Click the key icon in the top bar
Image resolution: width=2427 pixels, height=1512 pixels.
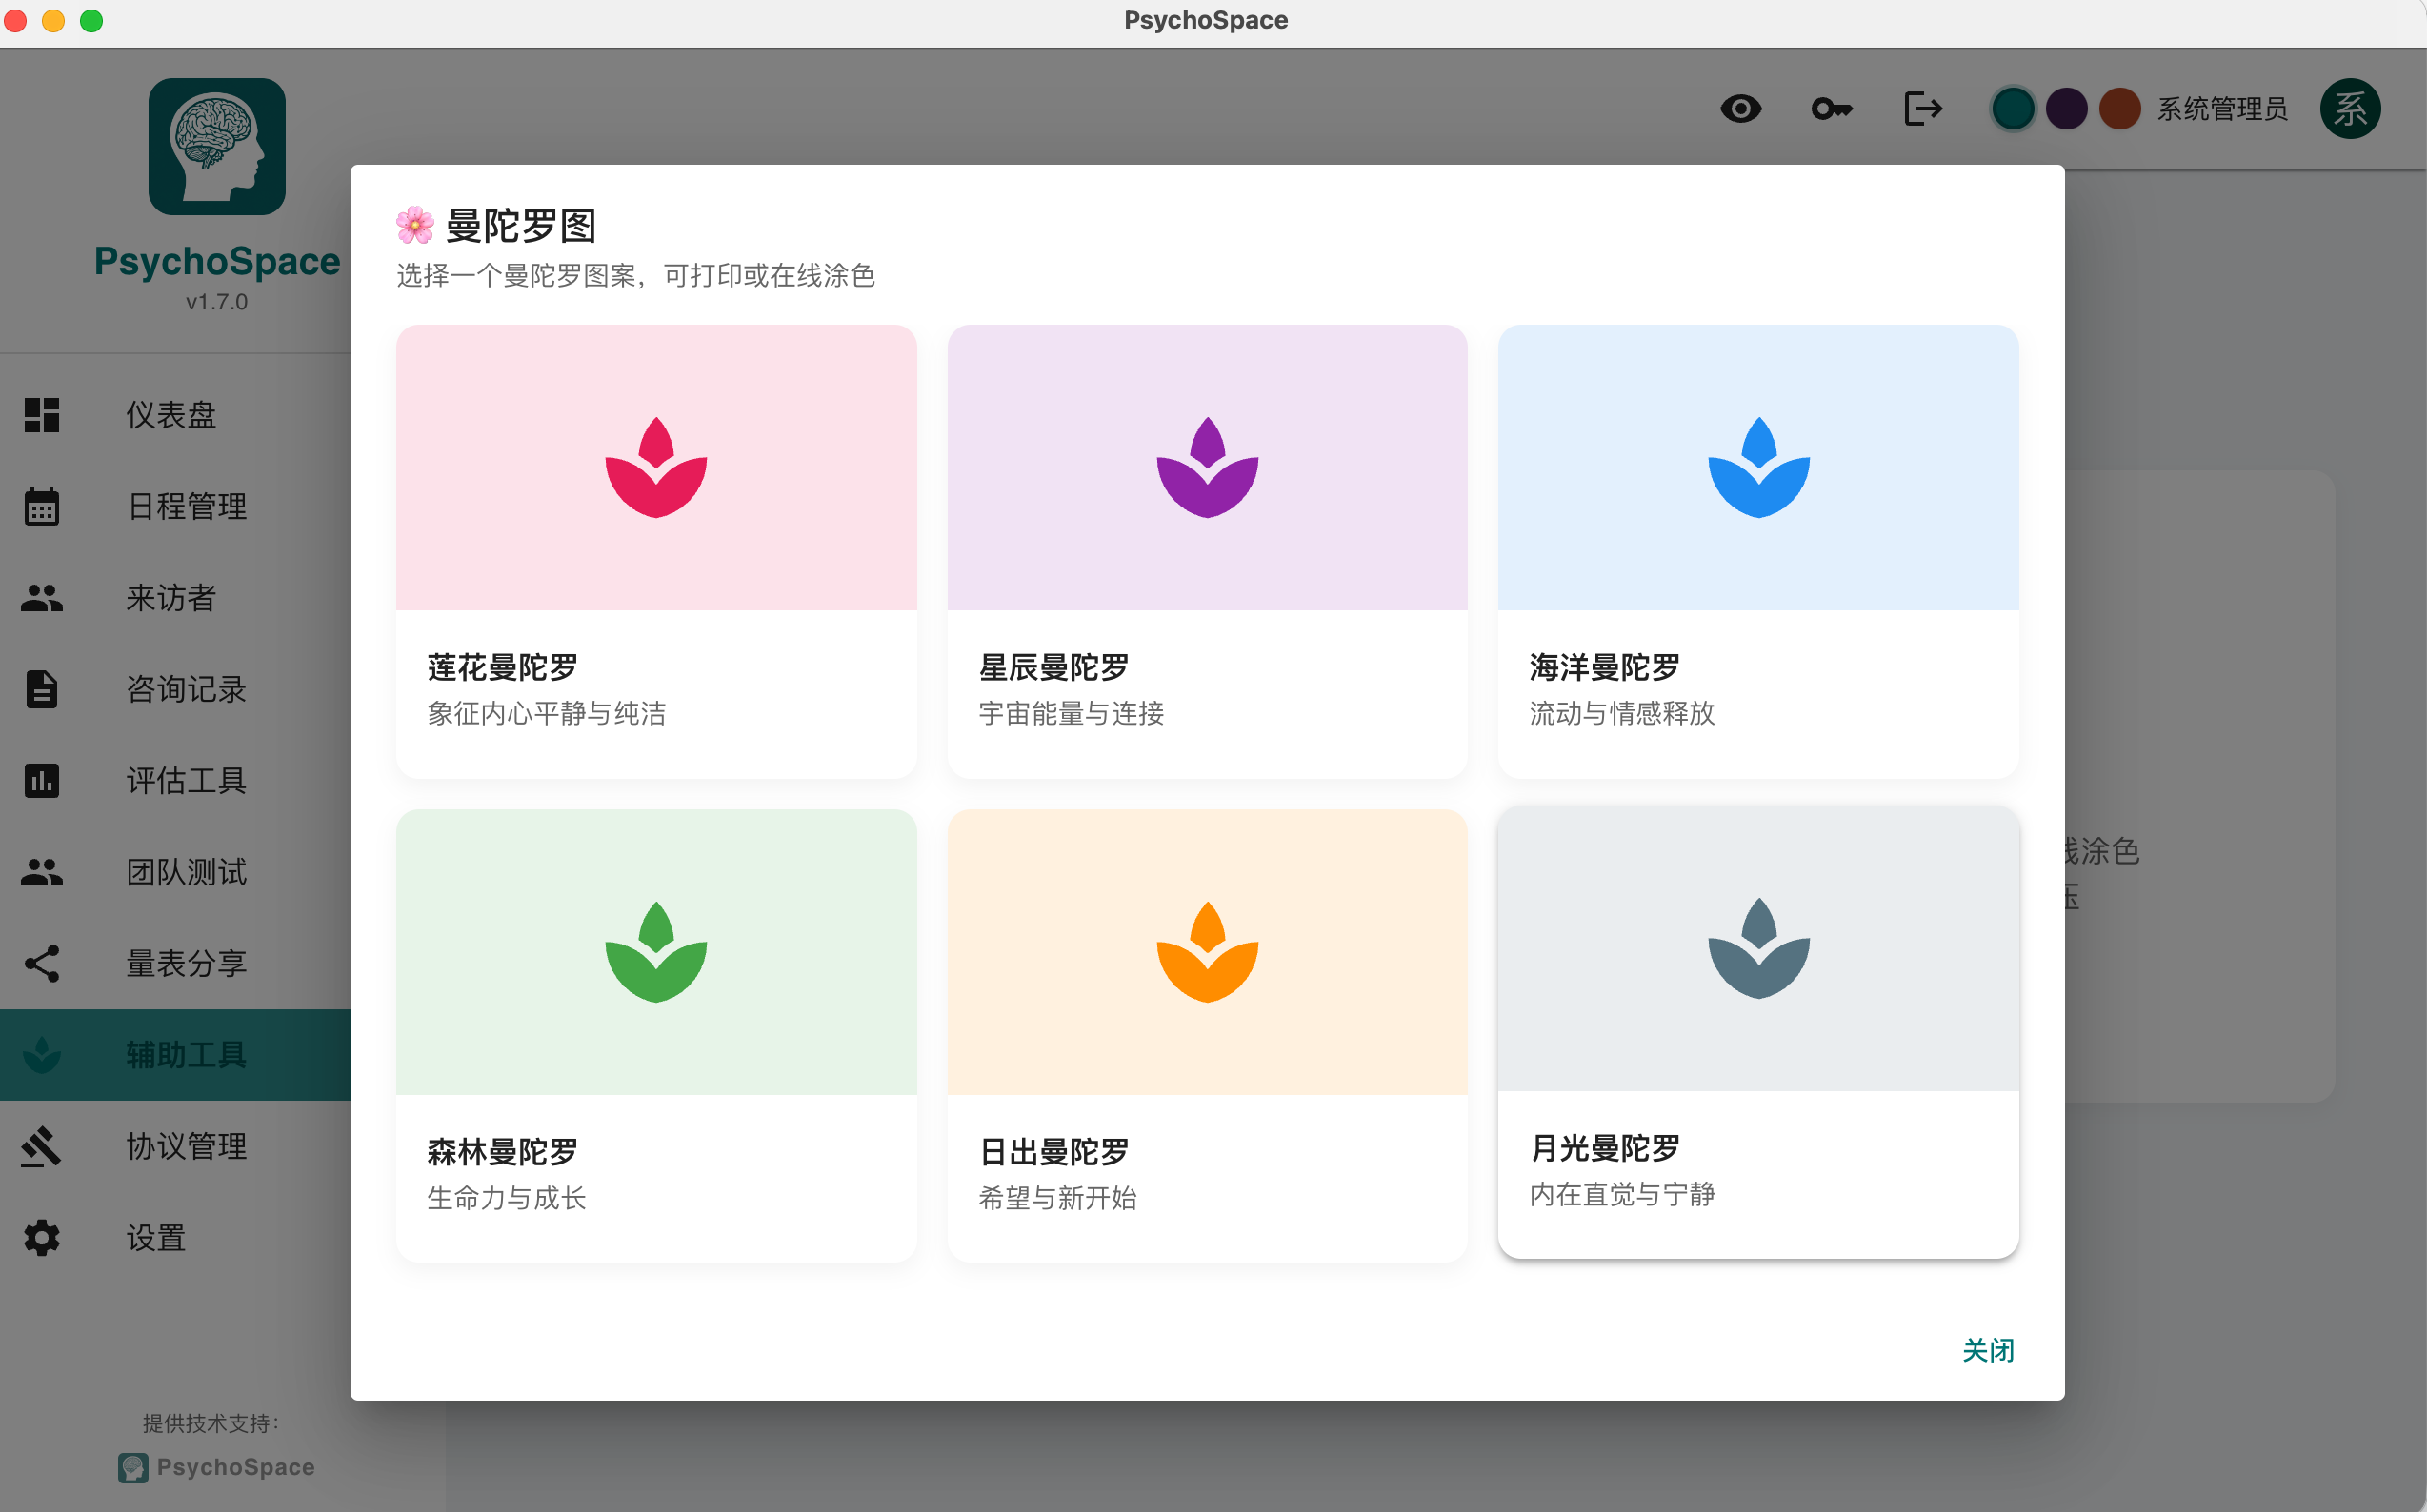(x=1832, y=109)
